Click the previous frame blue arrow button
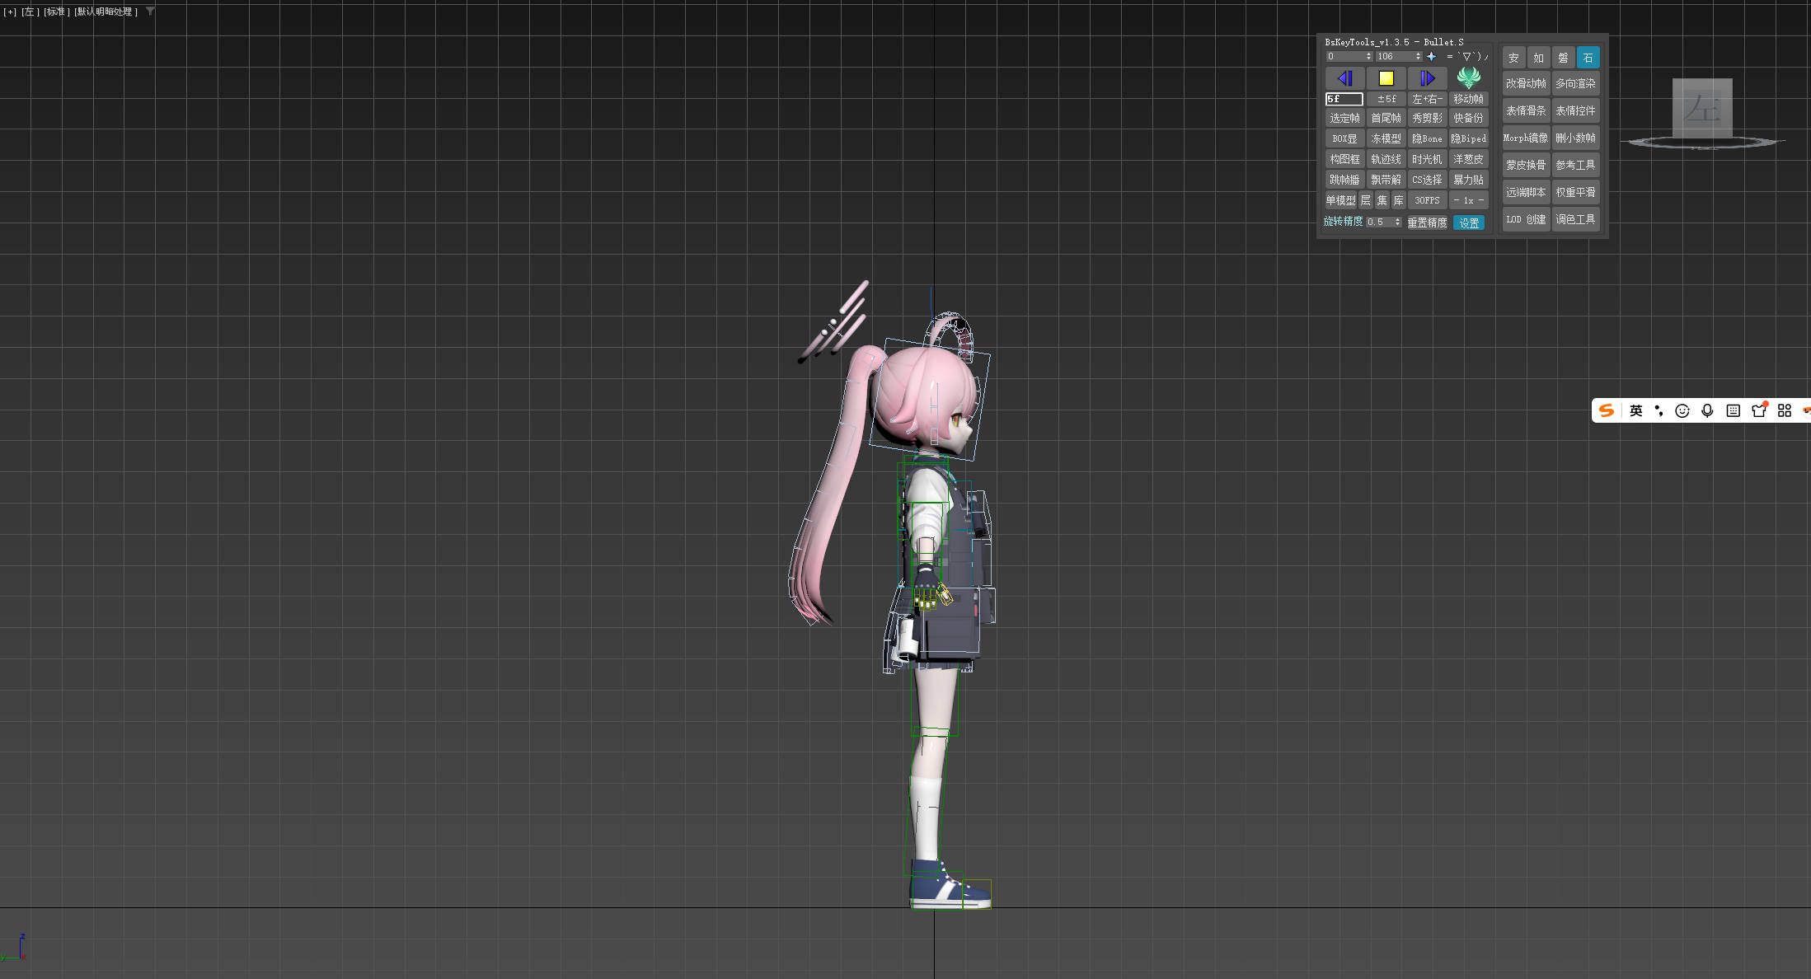Image resolution: width=1811 pixels, height=979 pixels. pyautogui.click(x=1344, y=78)
